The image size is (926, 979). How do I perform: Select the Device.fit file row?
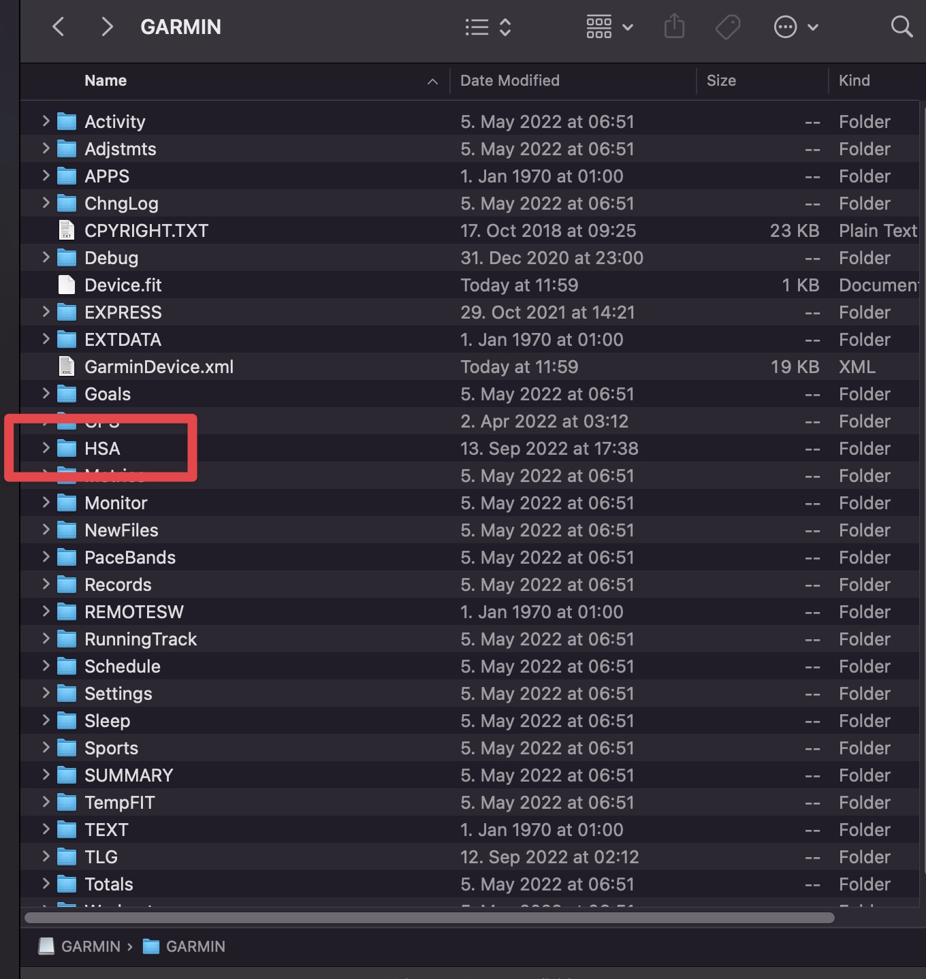[x=123, y=285]
